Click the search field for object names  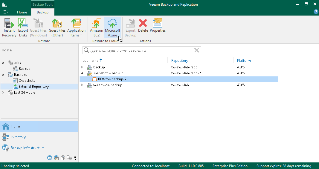point(142,50)
